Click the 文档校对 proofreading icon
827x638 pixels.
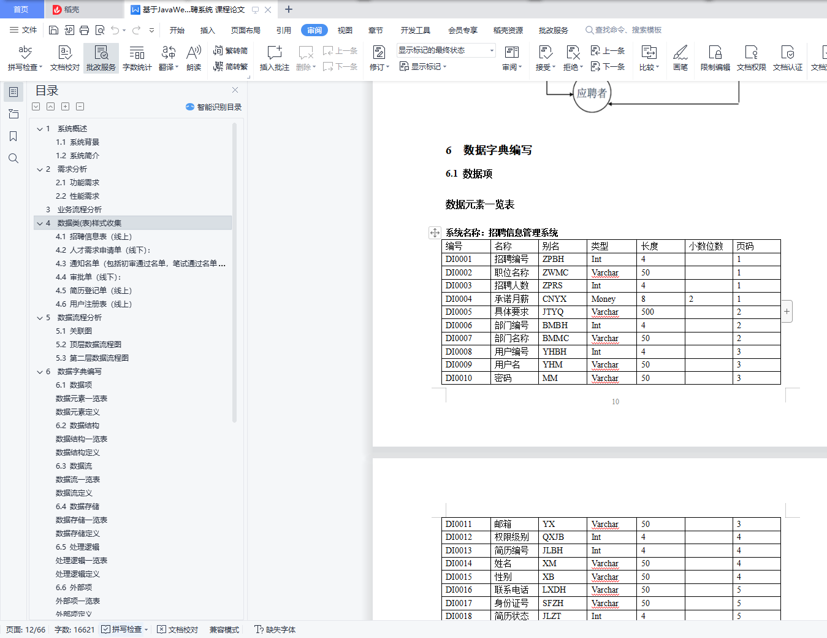pyautogui.click(x=64, y=58)
